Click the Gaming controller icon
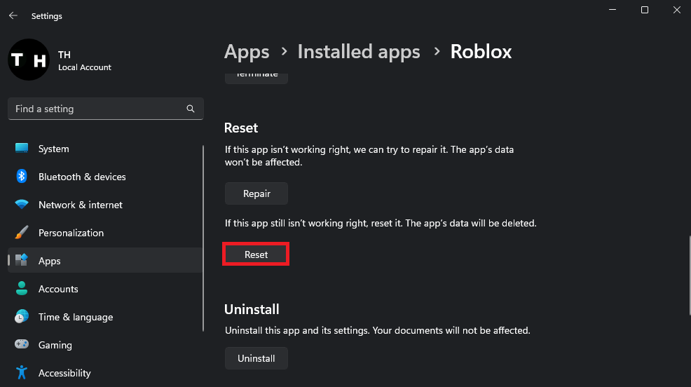 [22, 344]
